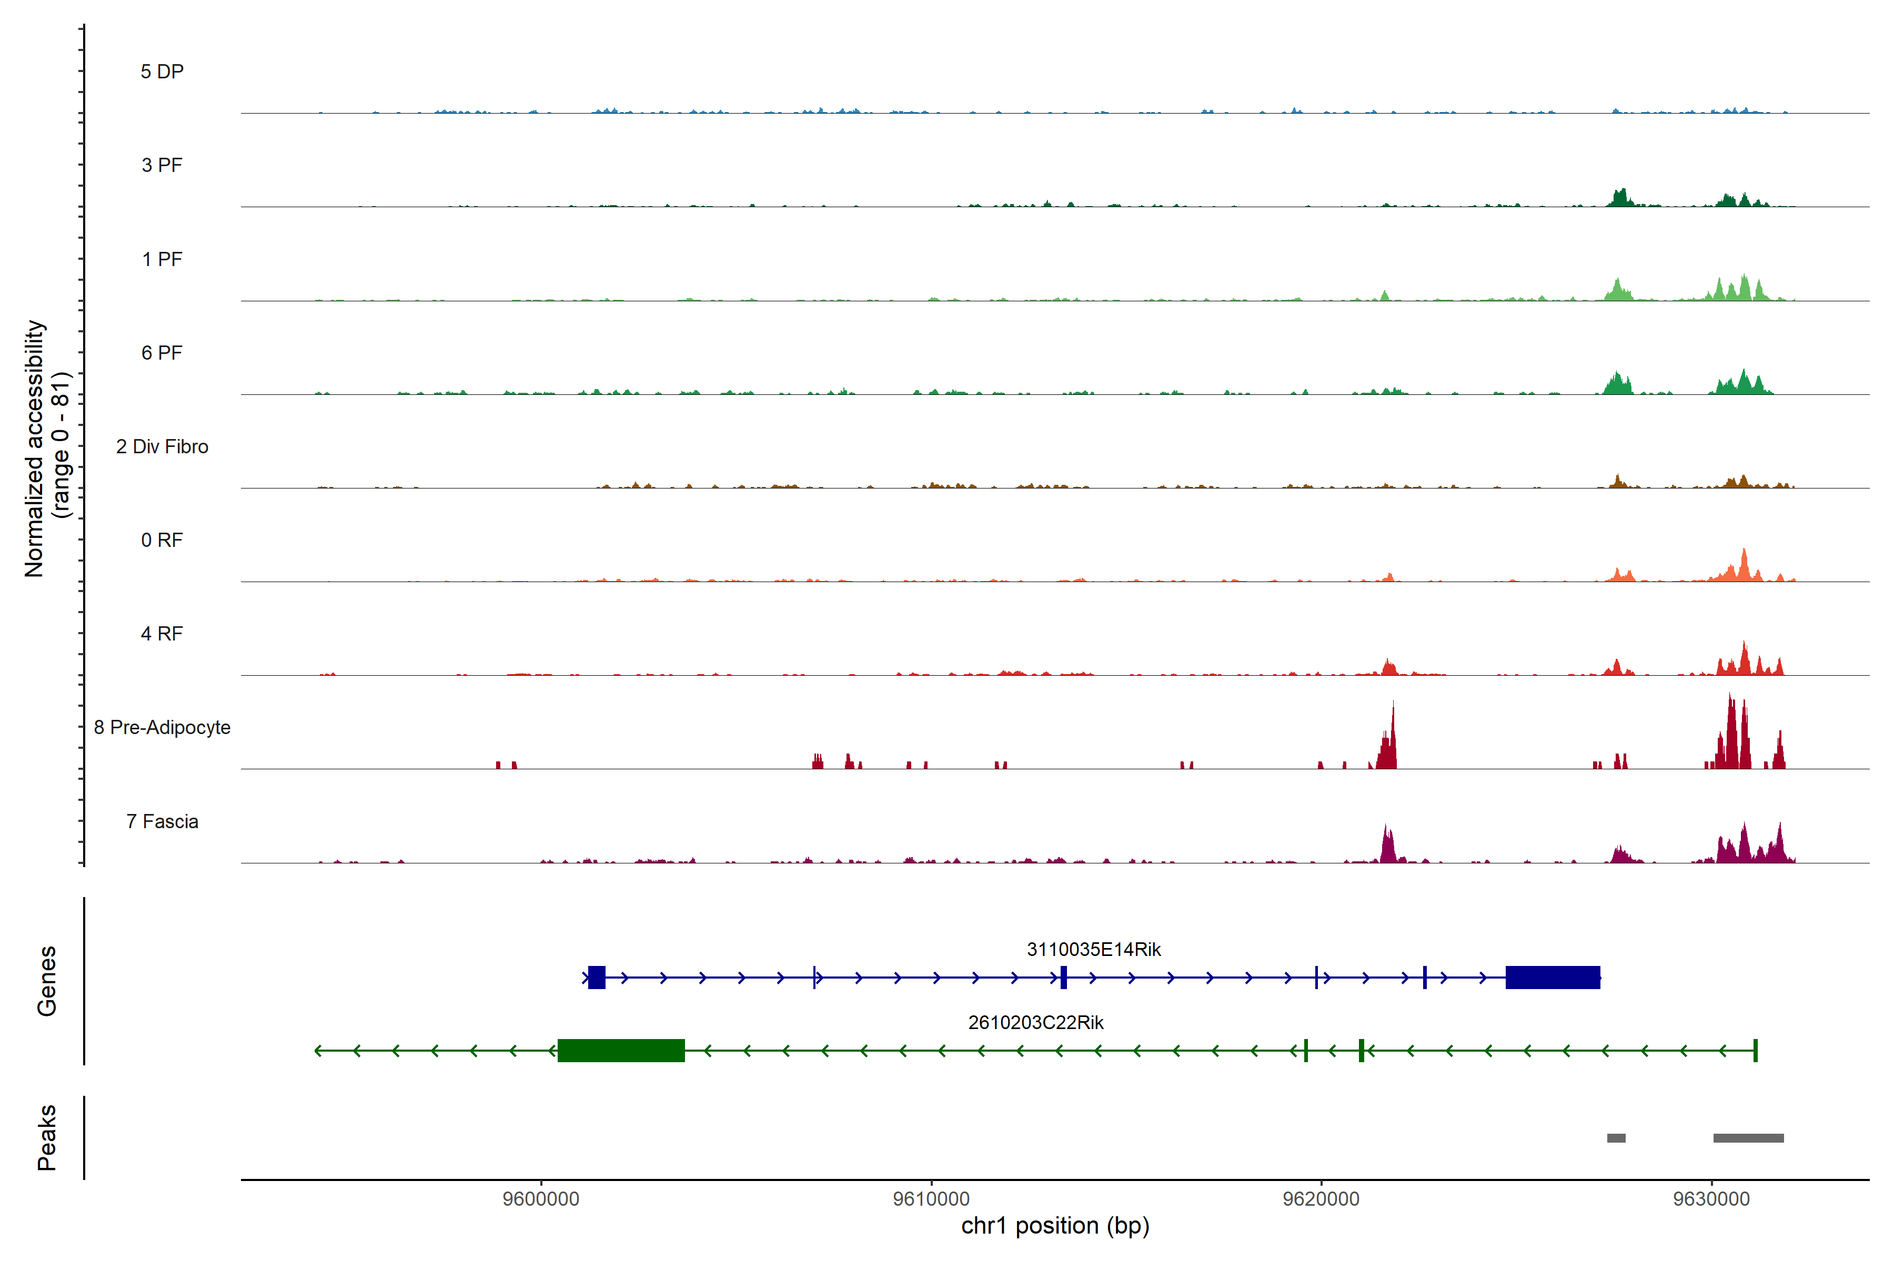The image size is (1894, 1262).
Task: Click the 9610000 axis tick label
Action: 931,1198
